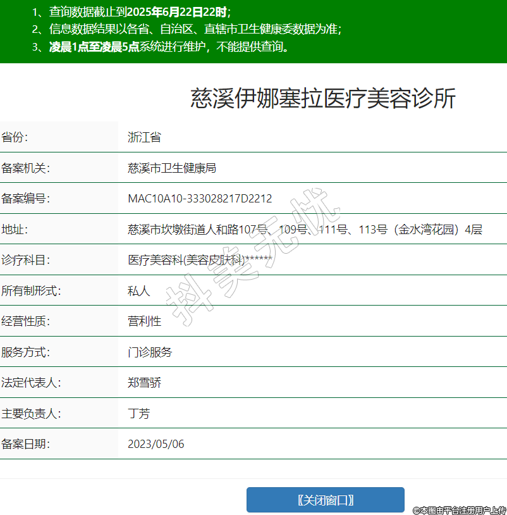Select the province value 浙江省

(x=144, y=137)
